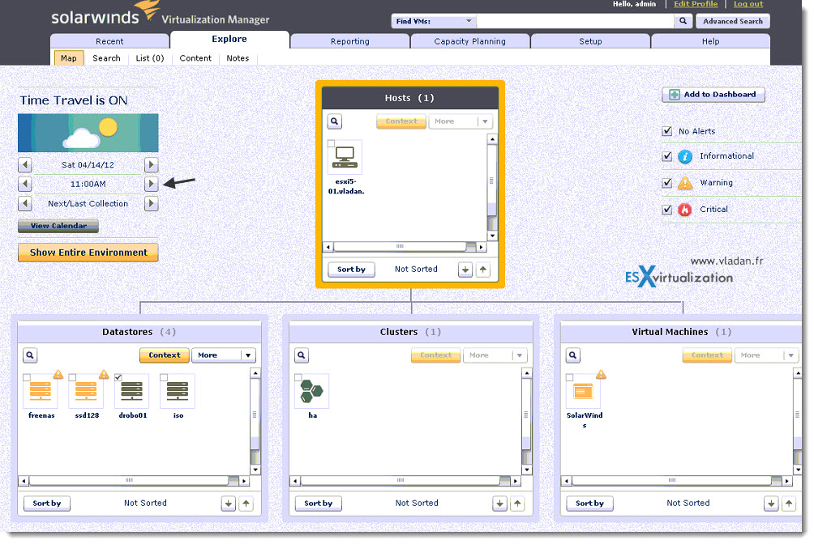Step forward one hour from 11:00AM
This screenshot has width=814, height=544.
point(151,184)
